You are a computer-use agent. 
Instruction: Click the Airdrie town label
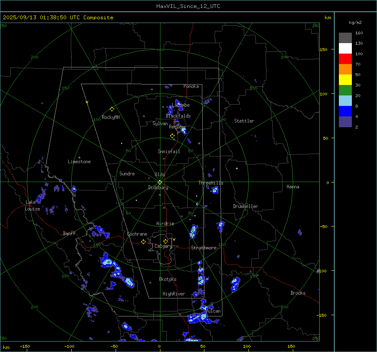coord(165,224)
